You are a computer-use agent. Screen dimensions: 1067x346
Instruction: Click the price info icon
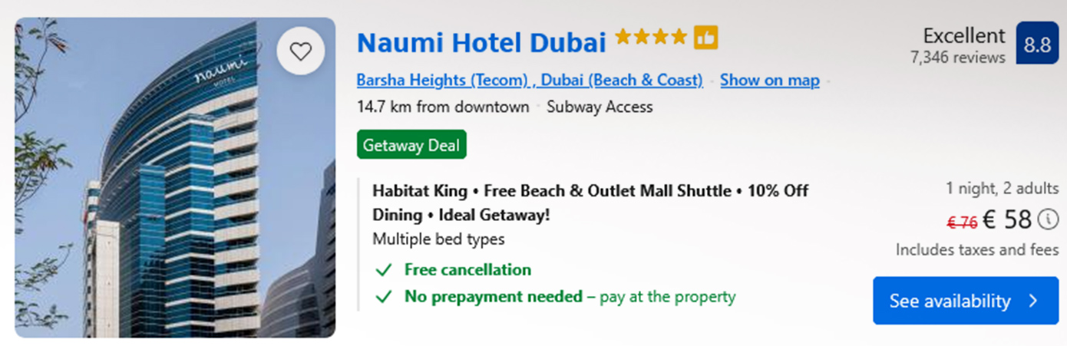[x=1048, y=220]
